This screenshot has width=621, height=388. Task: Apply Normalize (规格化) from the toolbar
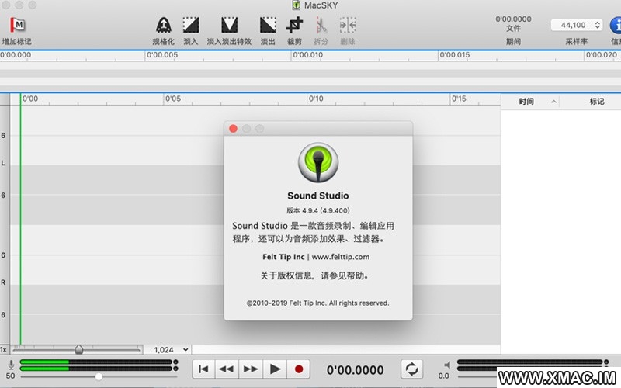[x=163, y=26]
